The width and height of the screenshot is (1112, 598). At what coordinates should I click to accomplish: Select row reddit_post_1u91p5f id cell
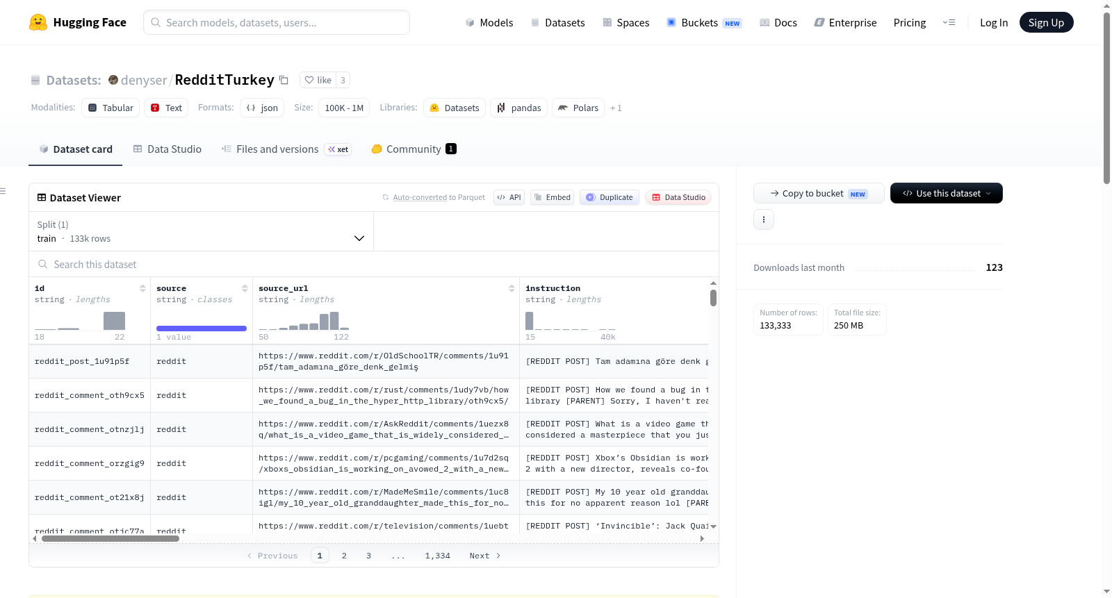click(90, 361)
